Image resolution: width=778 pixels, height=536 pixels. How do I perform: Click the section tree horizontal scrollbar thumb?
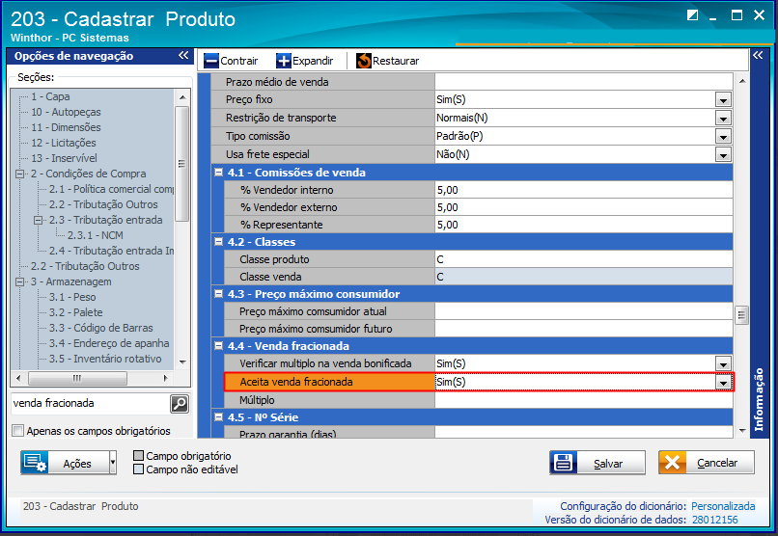(77, 379)
